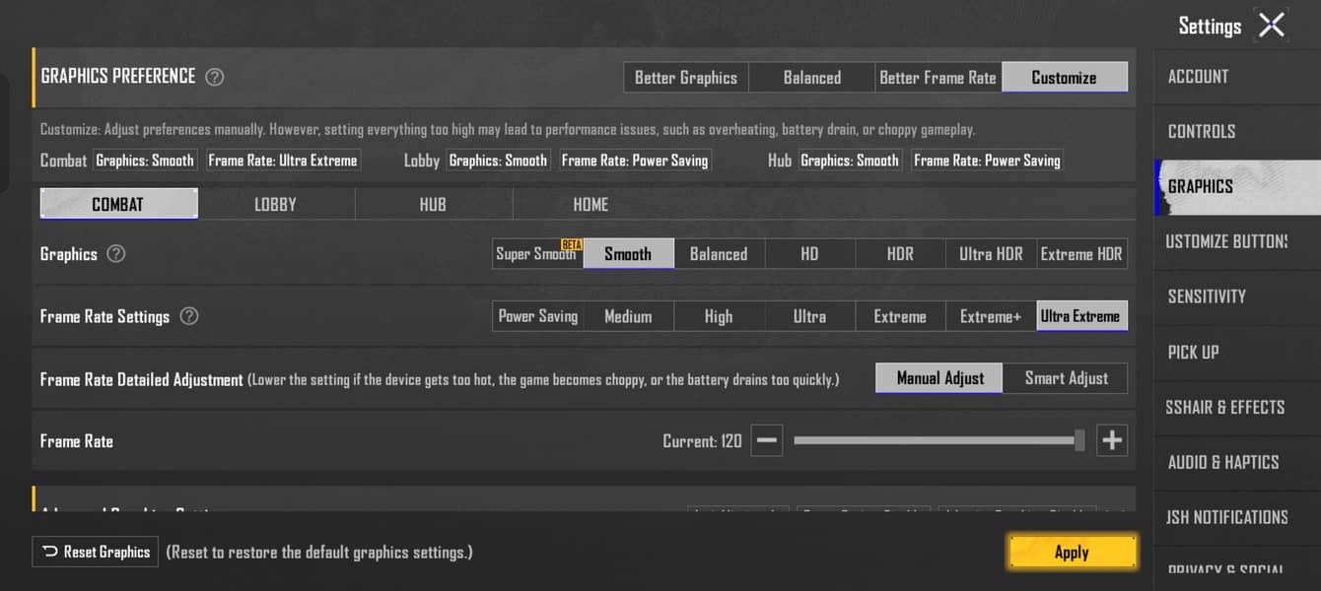Adjust the Frame Rate slider handle
Image resolution: width=1321 pixels, height=591 pixels.
1079,441
